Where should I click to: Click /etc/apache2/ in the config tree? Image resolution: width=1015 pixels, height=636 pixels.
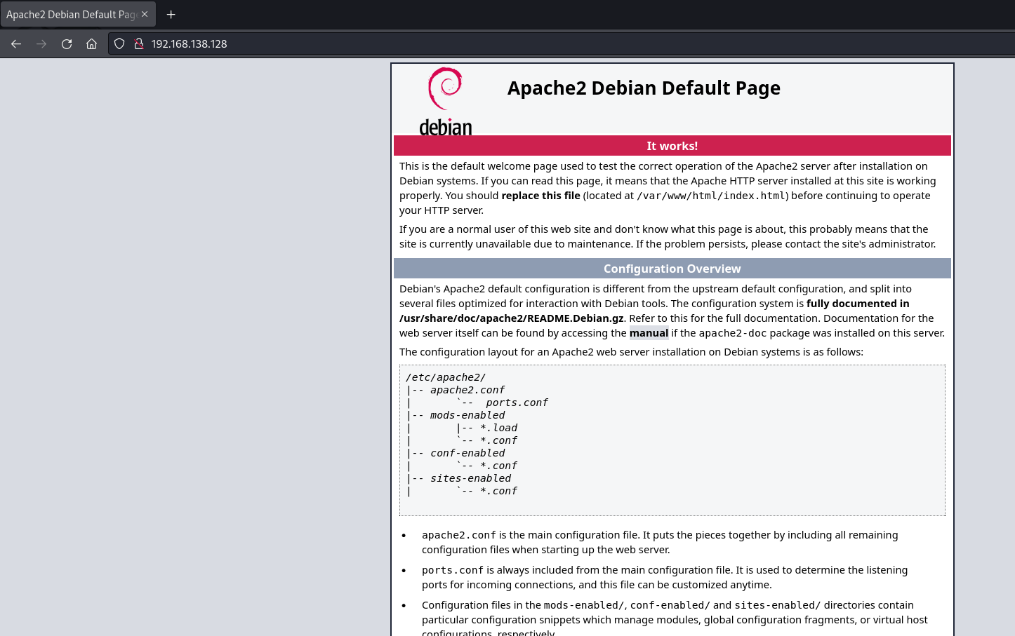pyautogui.click(x=446, y=377)
